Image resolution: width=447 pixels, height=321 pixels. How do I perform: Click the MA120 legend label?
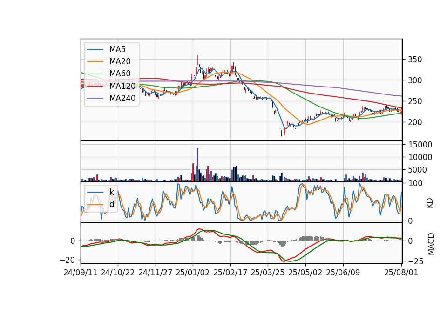[122, 86]
